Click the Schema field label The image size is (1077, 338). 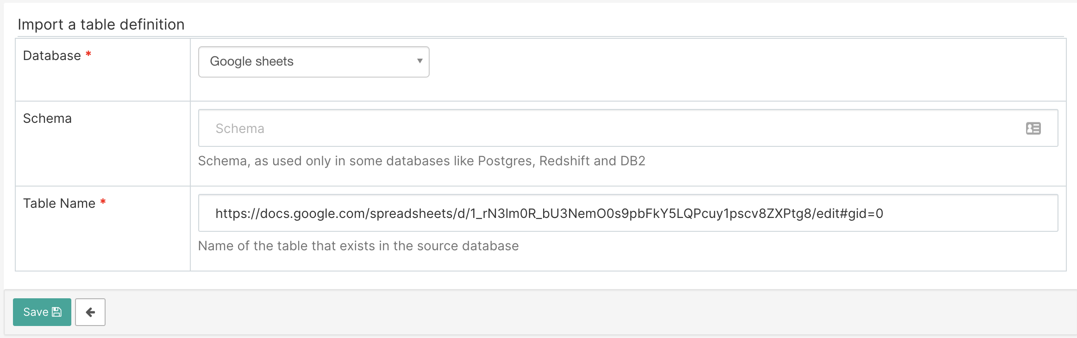(x=47, y=119)
